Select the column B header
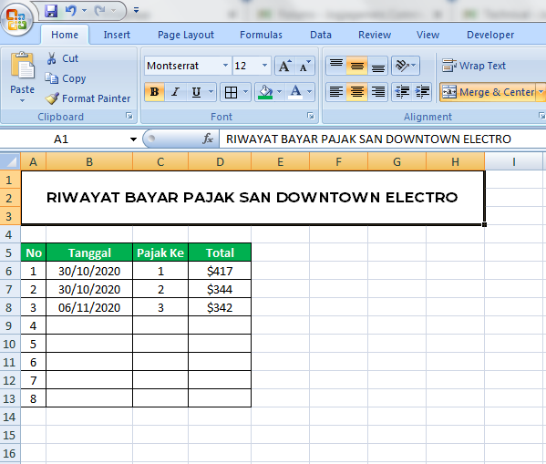This screenshot has width=546, height=464. [x=89, y=162]
